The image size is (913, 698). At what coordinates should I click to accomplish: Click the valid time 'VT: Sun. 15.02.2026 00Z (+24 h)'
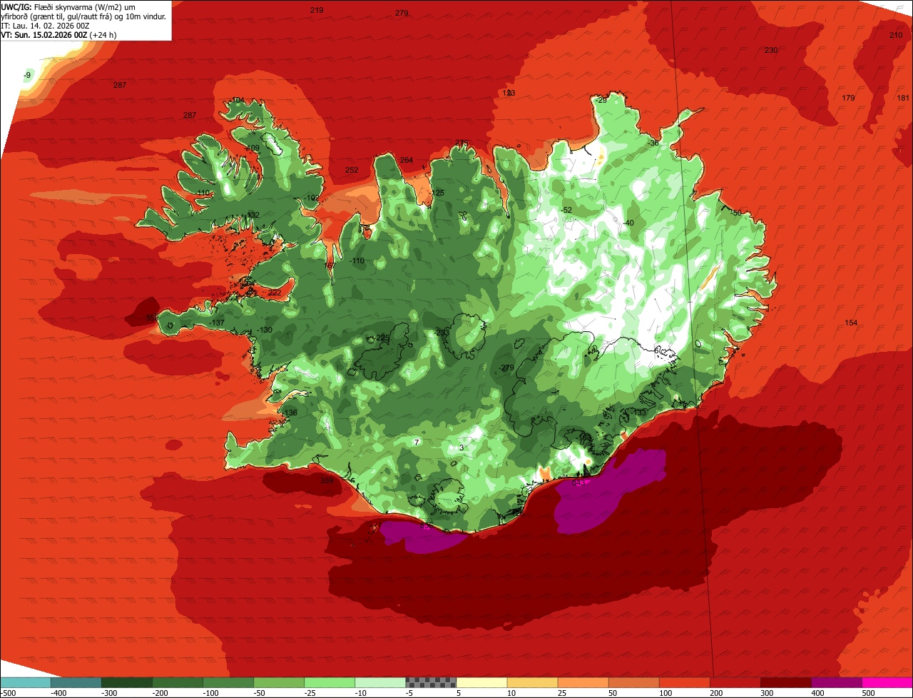pyautogui.click(x=59, y=34)
